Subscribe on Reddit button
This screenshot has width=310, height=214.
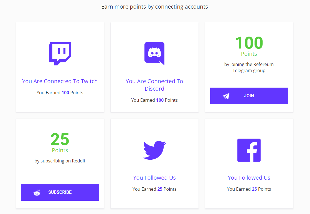point(60,192)
